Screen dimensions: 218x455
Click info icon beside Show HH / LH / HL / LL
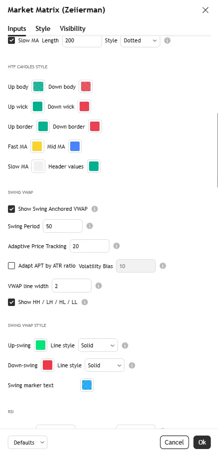tap(85, 303)
